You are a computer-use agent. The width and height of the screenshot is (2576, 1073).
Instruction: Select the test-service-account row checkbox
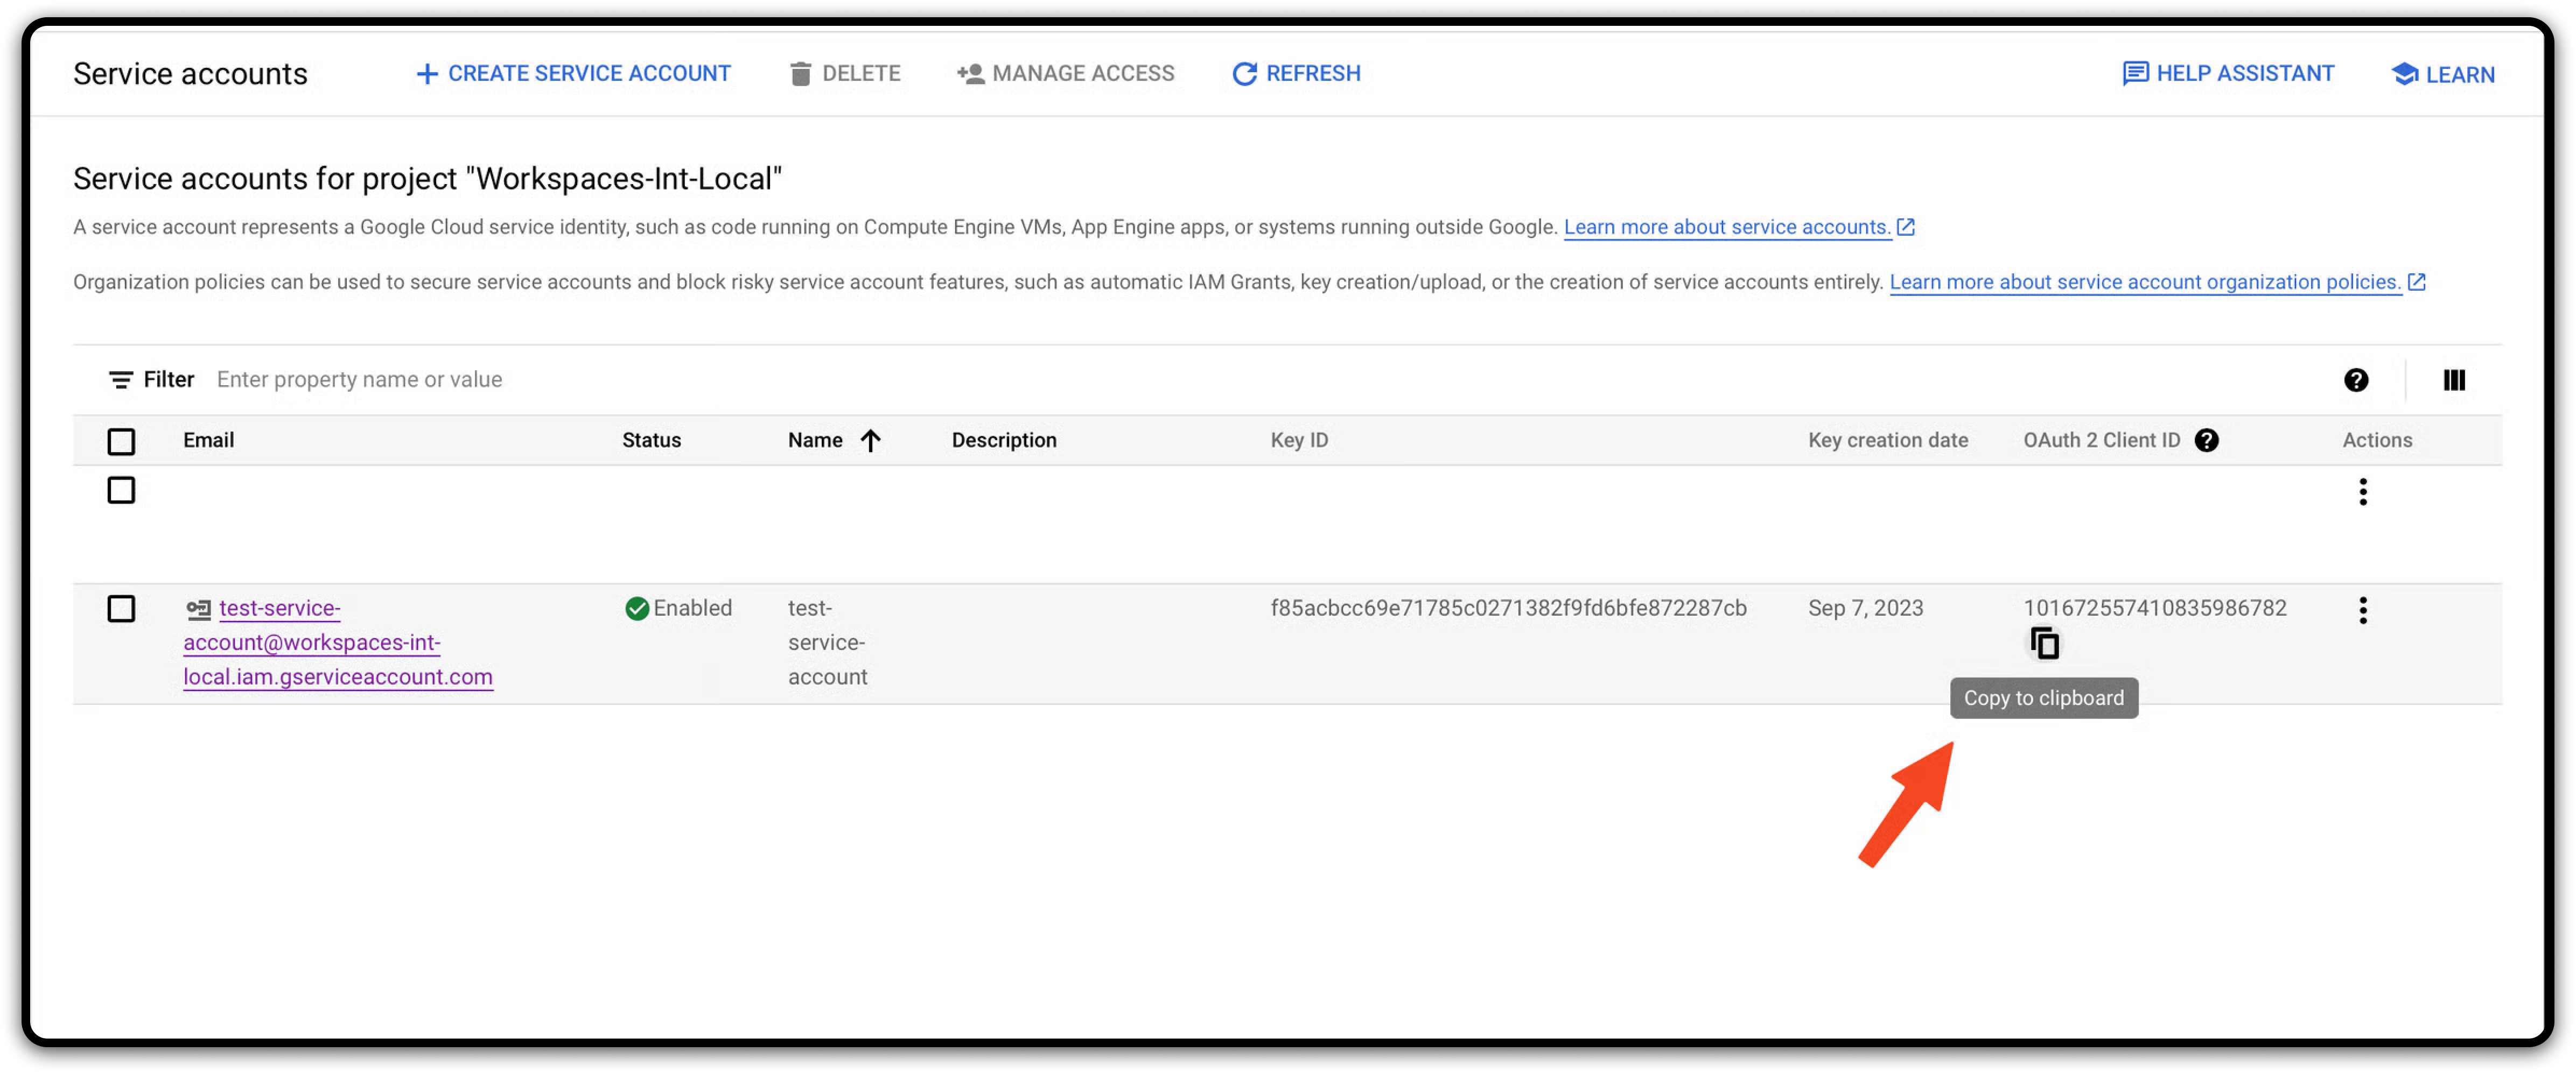click(121, 609)
